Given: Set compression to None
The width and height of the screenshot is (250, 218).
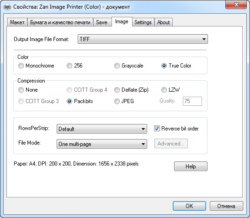Looking at the screenshot, I should (x=28, y=90).
